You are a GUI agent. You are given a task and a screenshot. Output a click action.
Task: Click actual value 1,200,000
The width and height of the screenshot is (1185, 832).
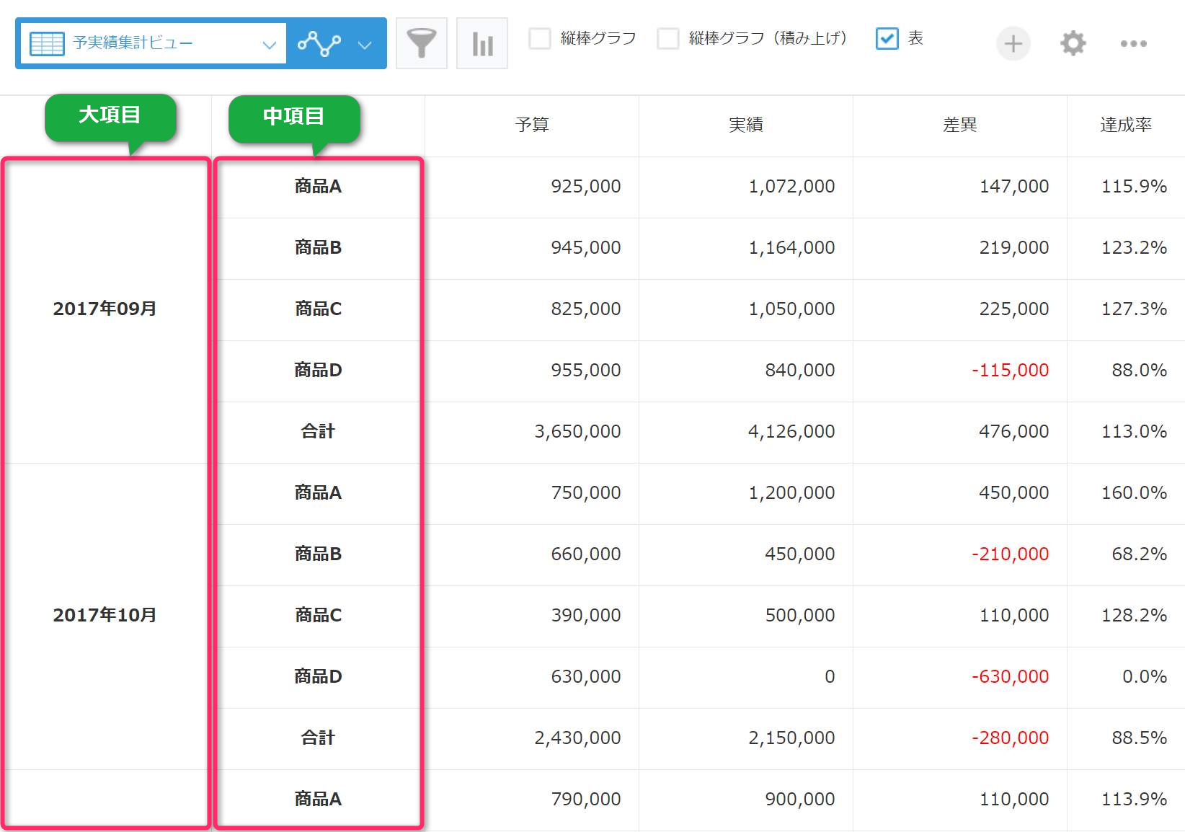[791, 493]
